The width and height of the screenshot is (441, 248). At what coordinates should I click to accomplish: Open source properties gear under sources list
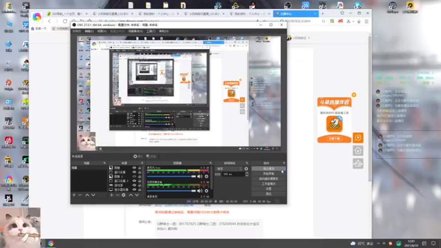click(x=123, y=195)
